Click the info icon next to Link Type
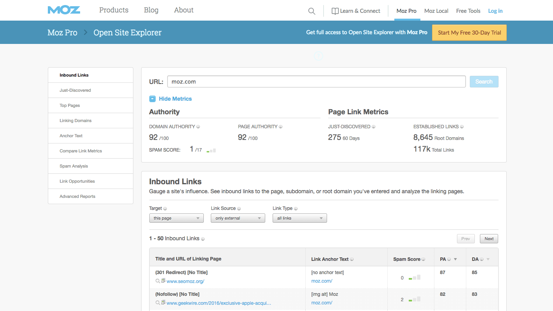The height and width of the screenshot is (311, 553). coord(296,208)
